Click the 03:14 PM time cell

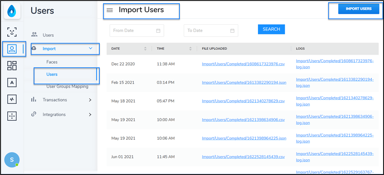166,83
